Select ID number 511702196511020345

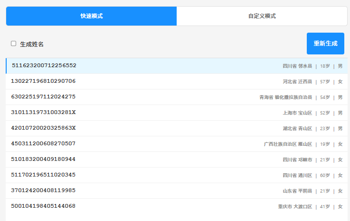pos(43,175)
